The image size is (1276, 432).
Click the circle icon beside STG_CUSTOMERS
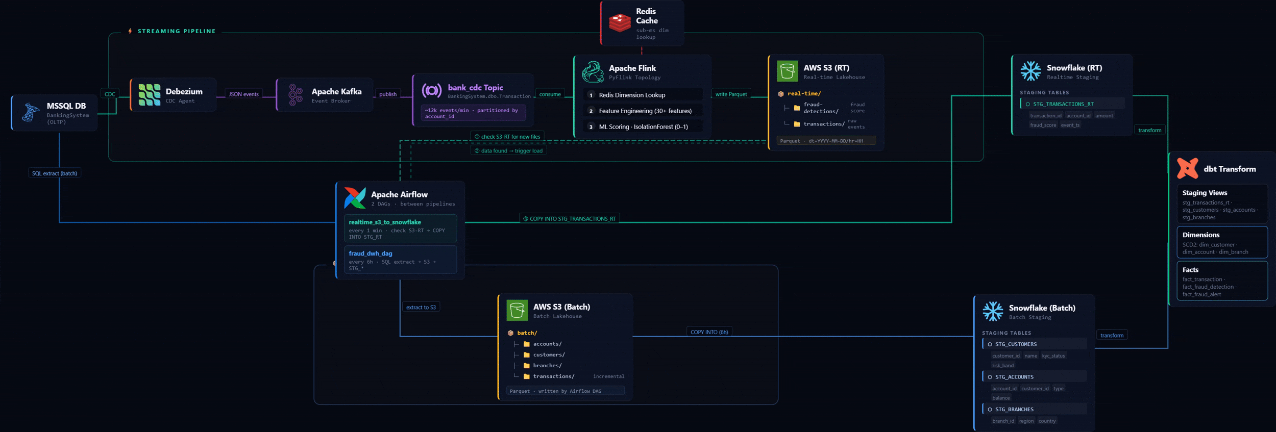coord(990,344)
